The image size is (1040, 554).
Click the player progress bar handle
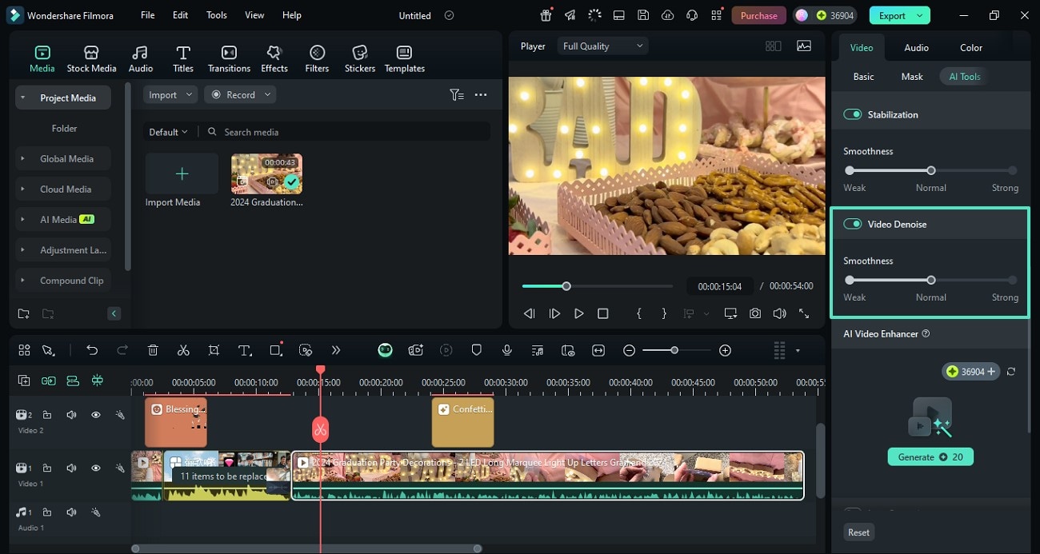[x=566, y=286]
